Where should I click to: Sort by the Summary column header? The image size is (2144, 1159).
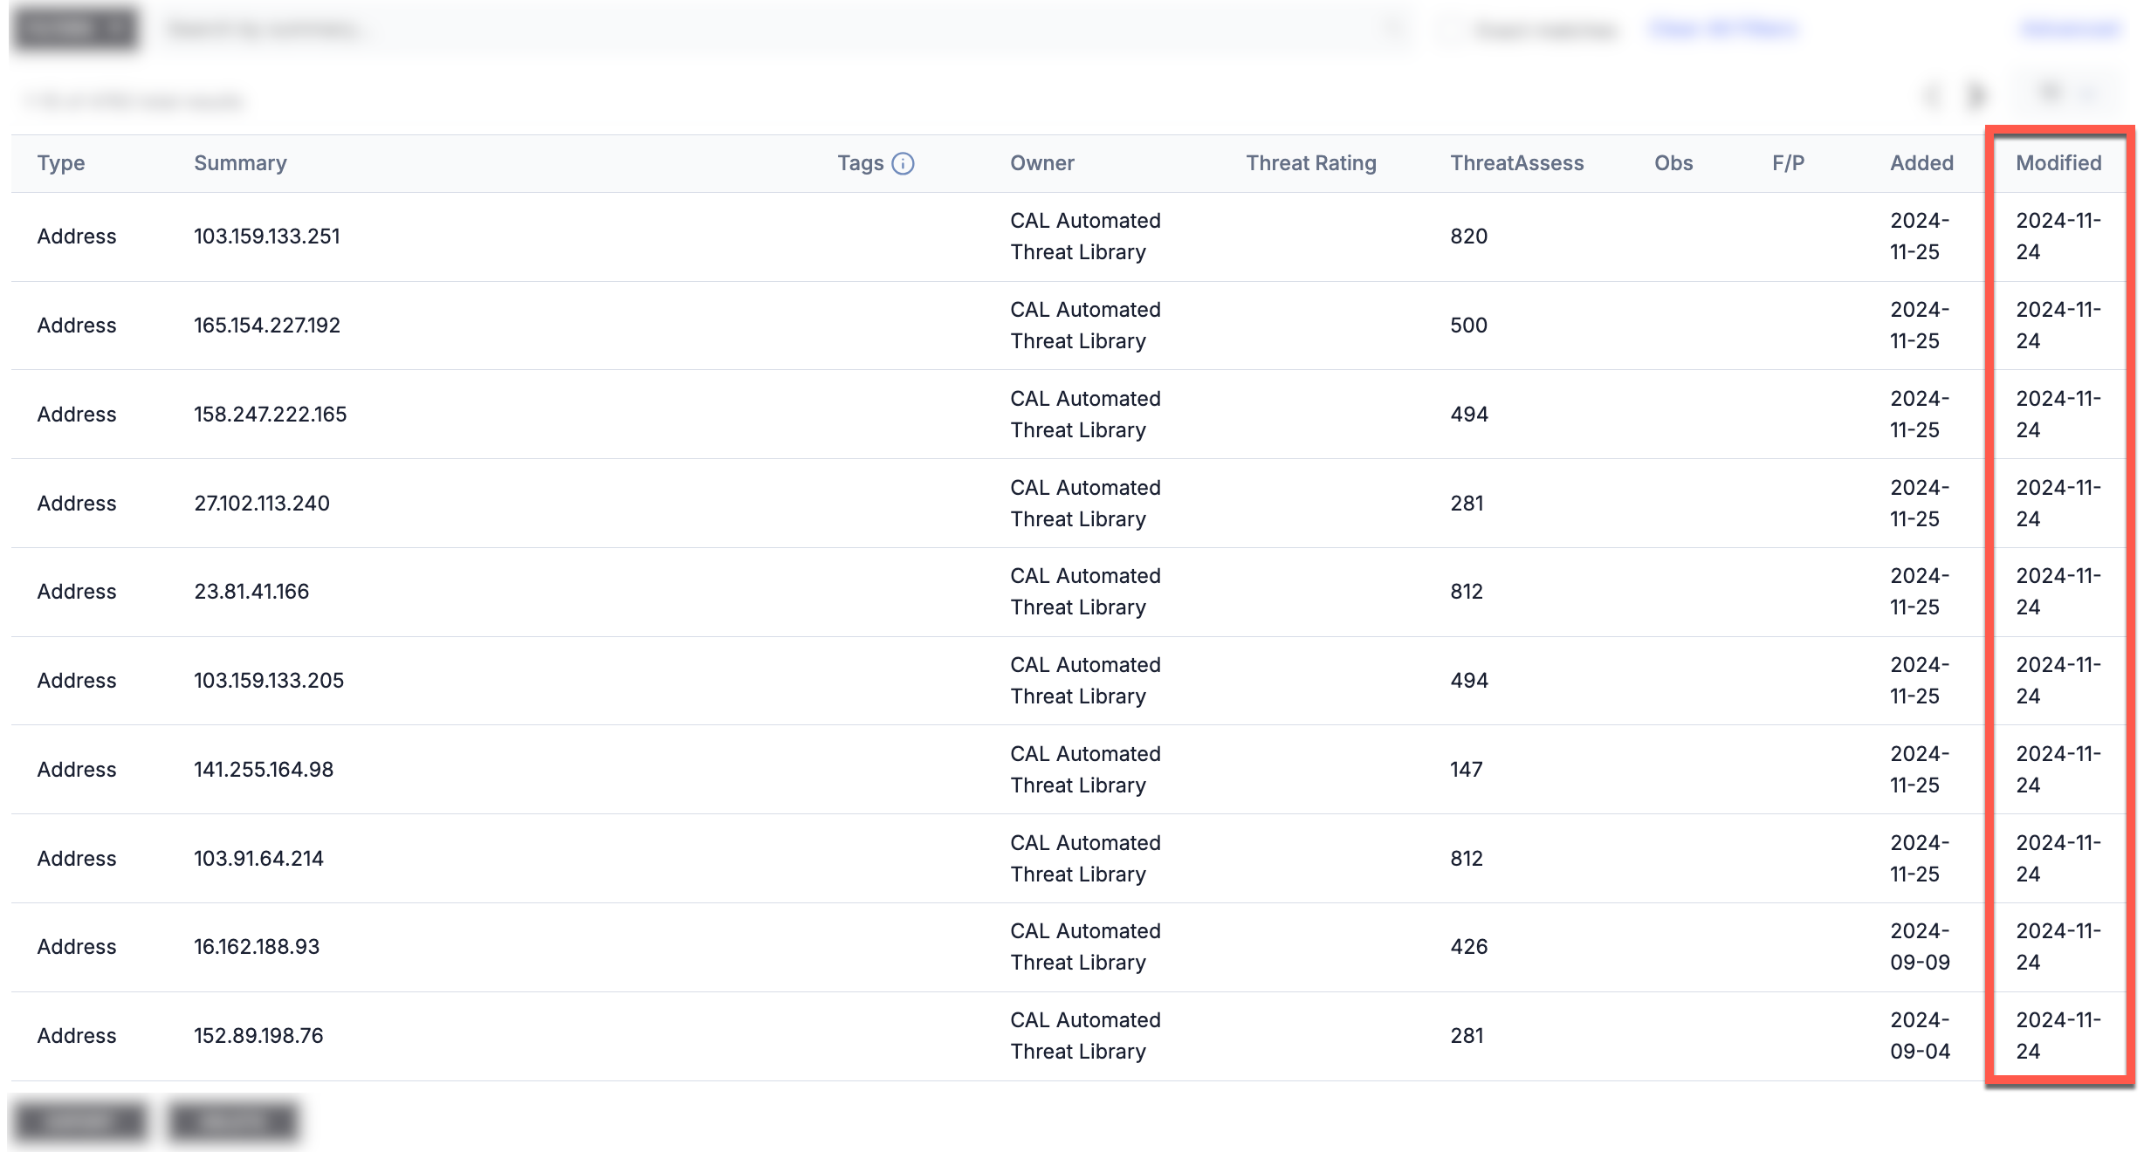click(240, 163)
